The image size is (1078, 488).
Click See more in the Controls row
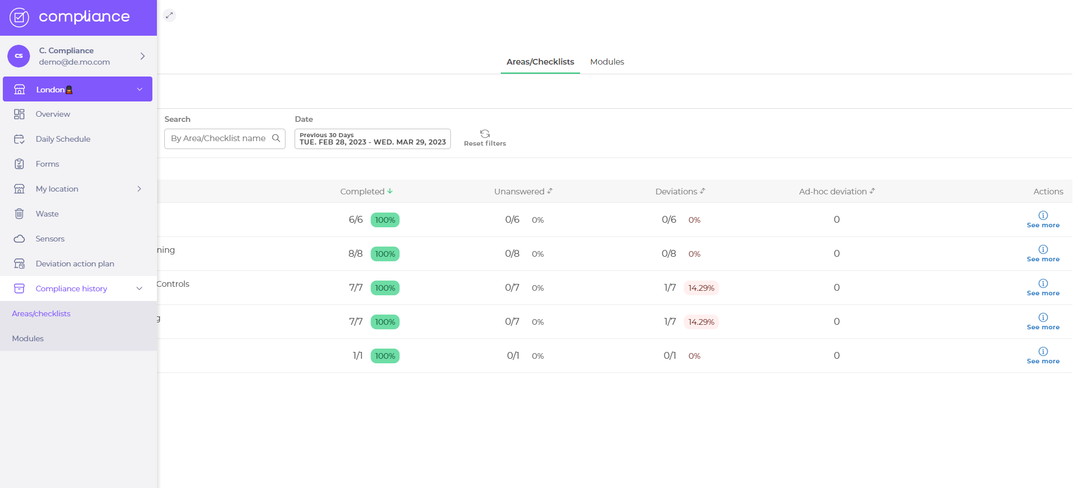click(1043, 293)
